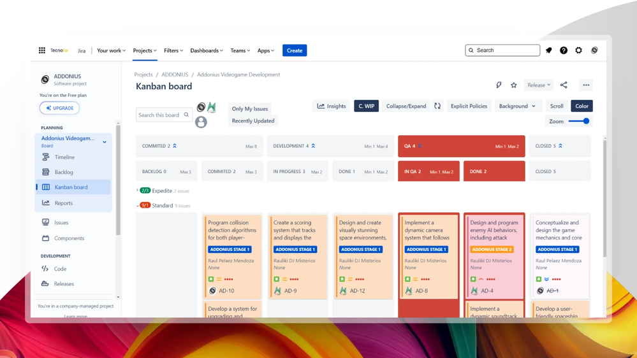The image size is (637, 358).
Task: Click the ADDONIUS project logo
Action: 45,79
